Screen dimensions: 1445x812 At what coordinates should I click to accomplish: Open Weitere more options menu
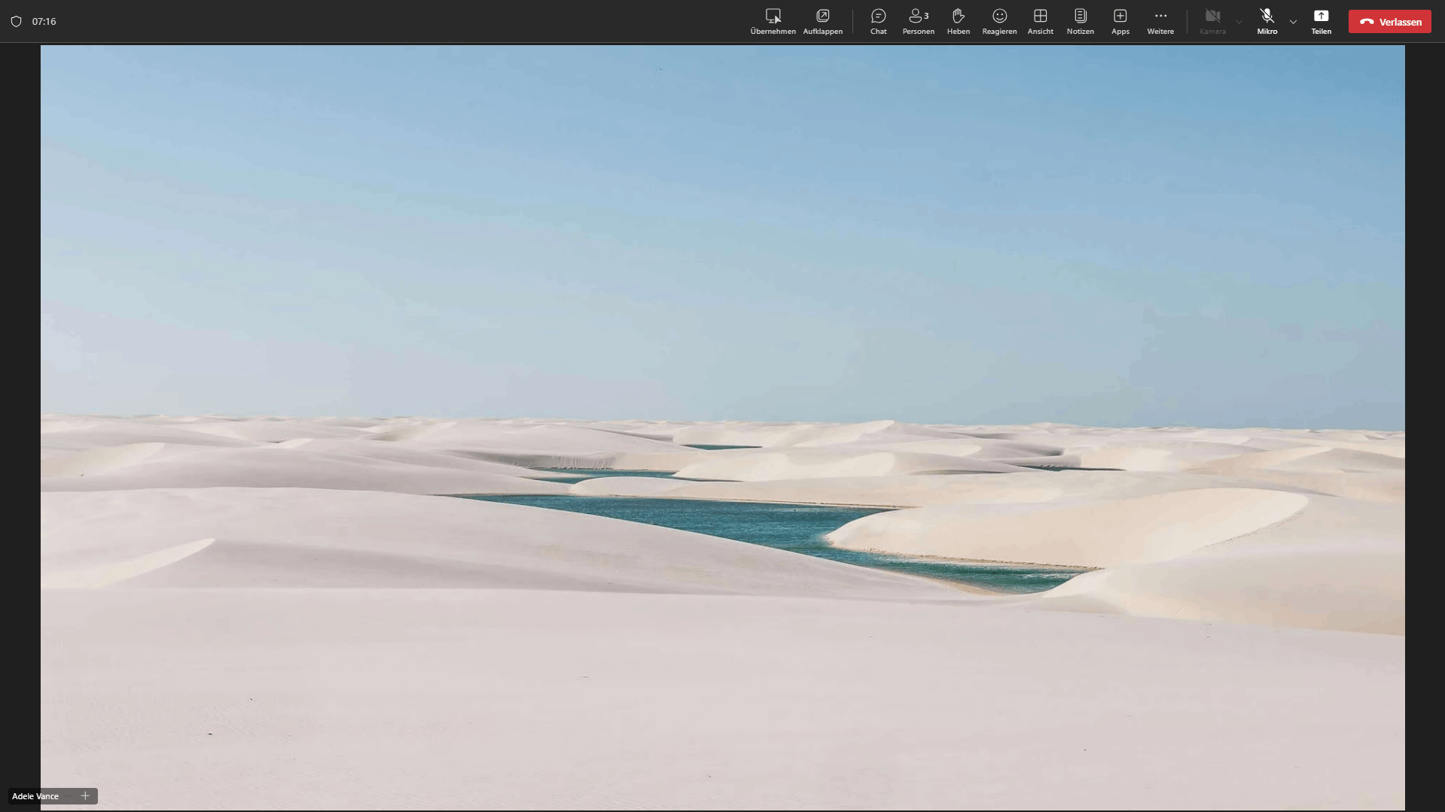[1160, 22]
